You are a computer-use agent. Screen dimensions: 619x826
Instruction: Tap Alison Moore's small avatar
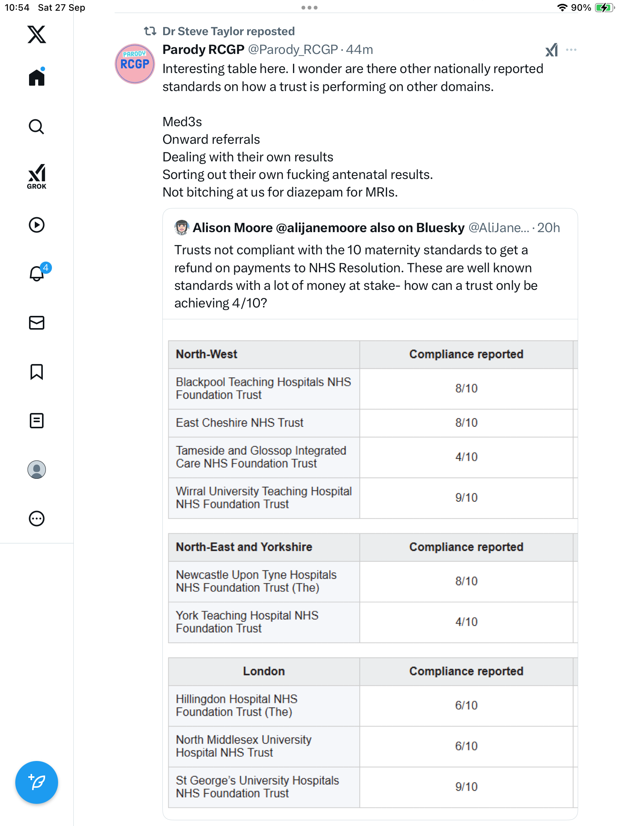(x=182, y=228)
